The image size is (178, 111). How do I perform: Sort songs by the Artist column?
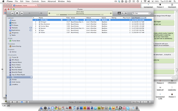click(78, 18)
